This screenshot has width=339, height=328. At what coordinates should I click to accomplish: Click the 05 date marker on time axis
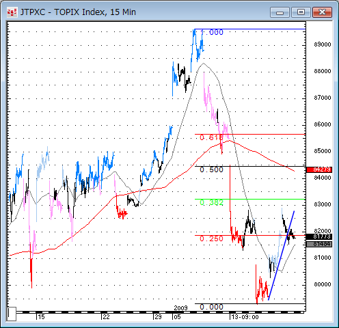[x=177, y=317]
